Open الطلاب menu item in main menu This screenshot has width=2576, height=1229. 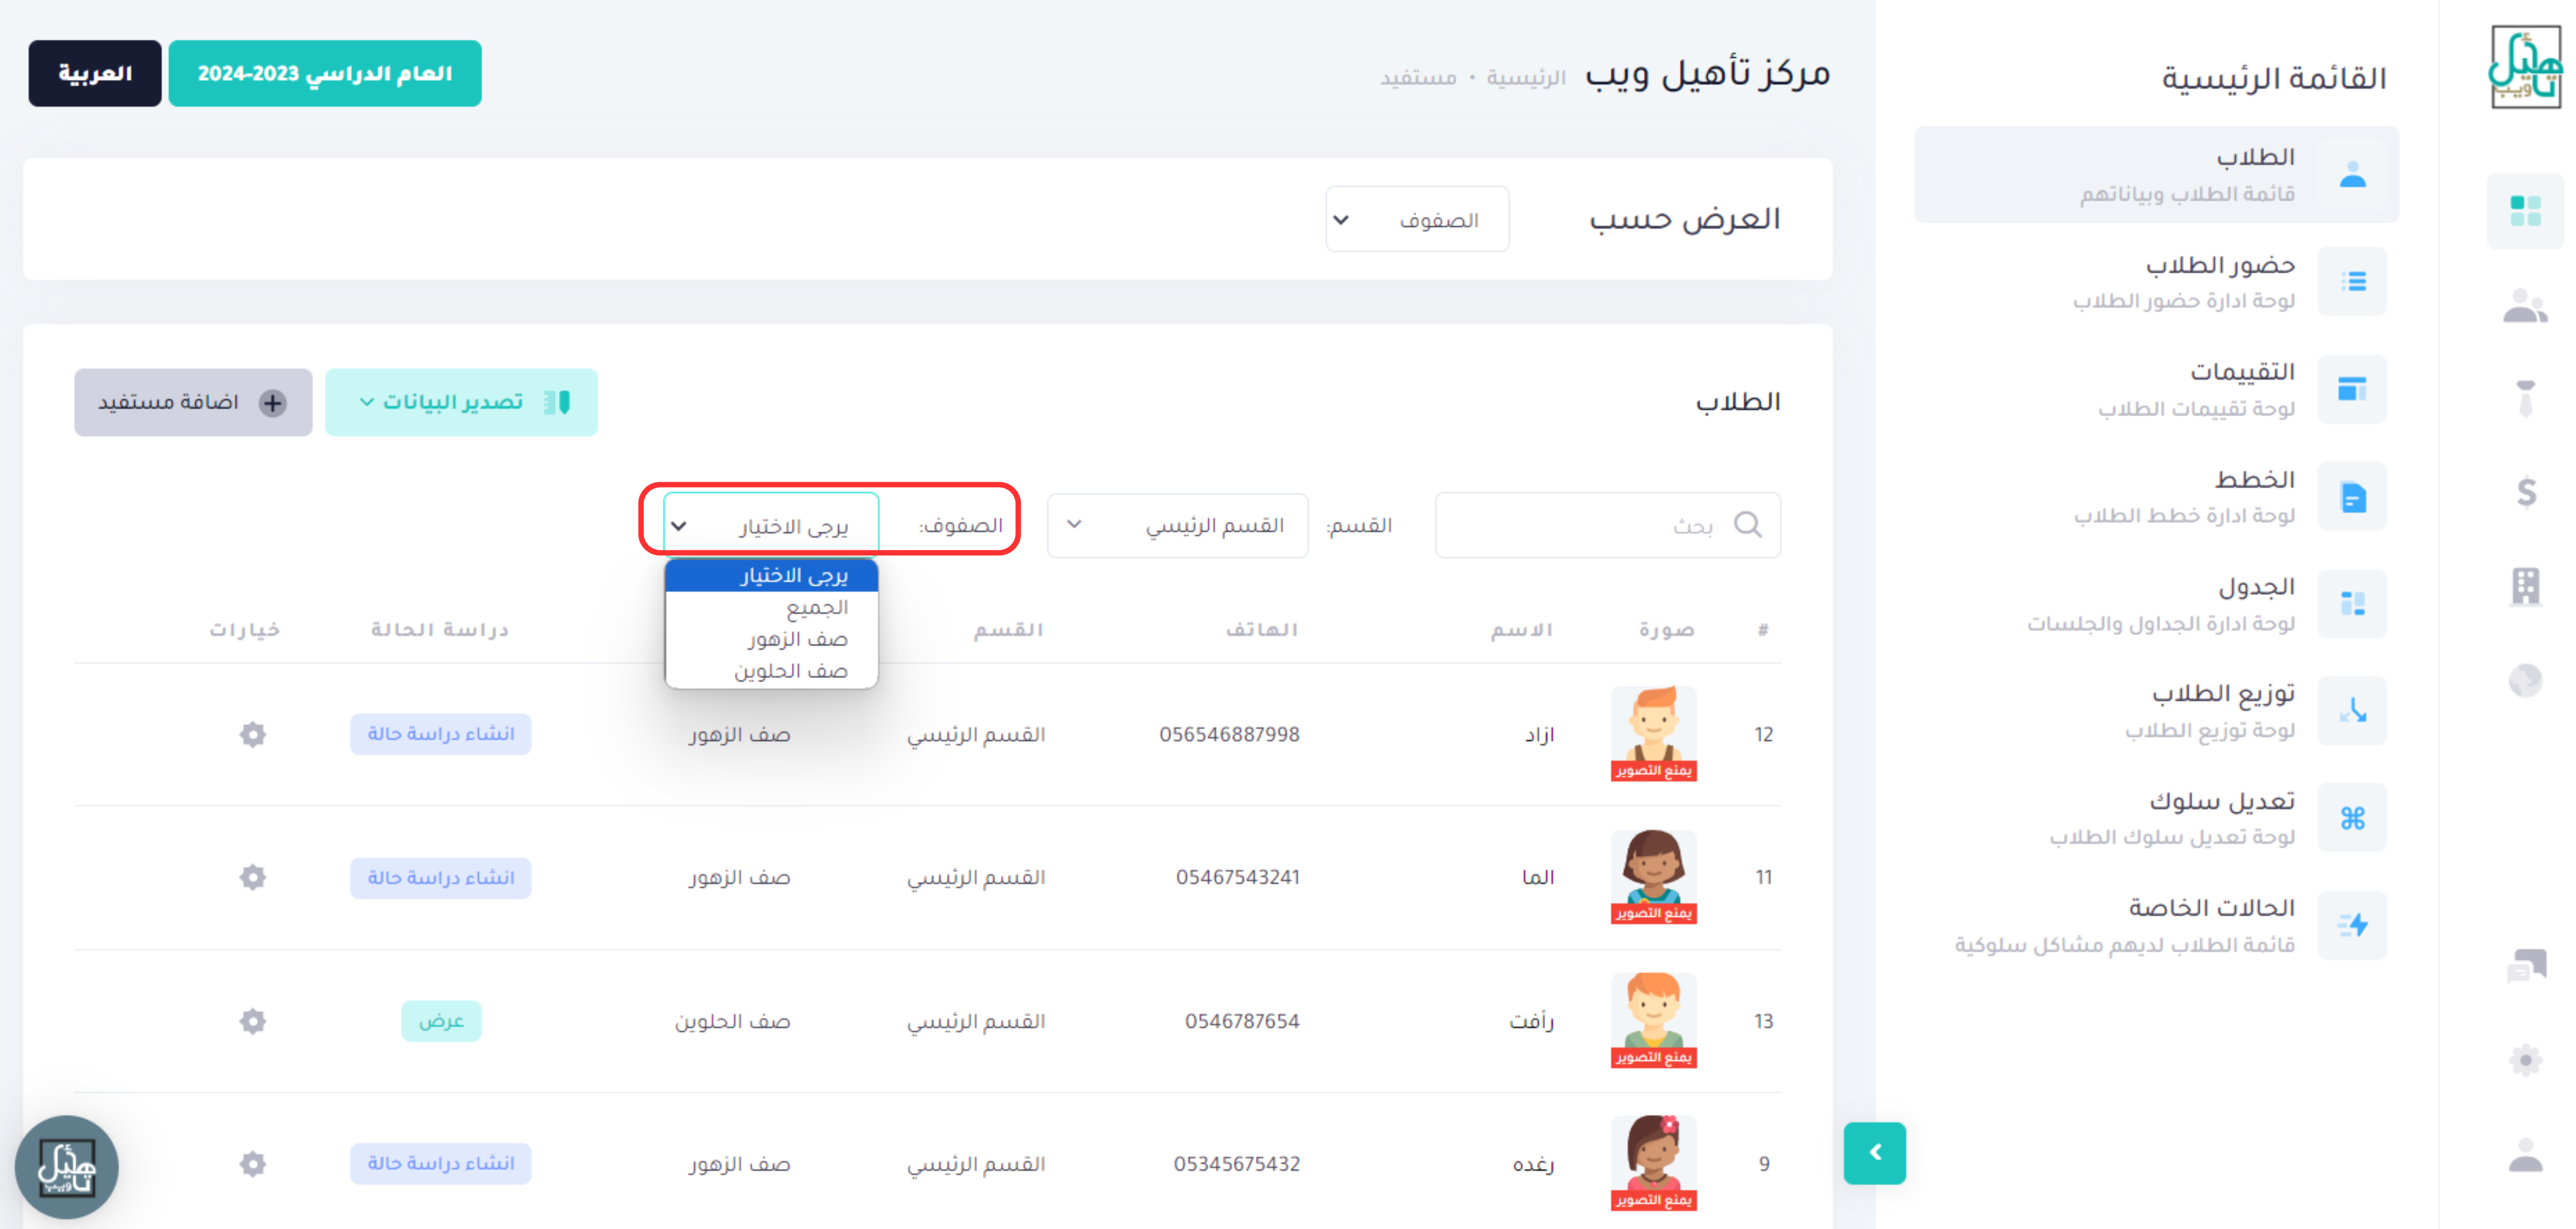pos(2156,175)
